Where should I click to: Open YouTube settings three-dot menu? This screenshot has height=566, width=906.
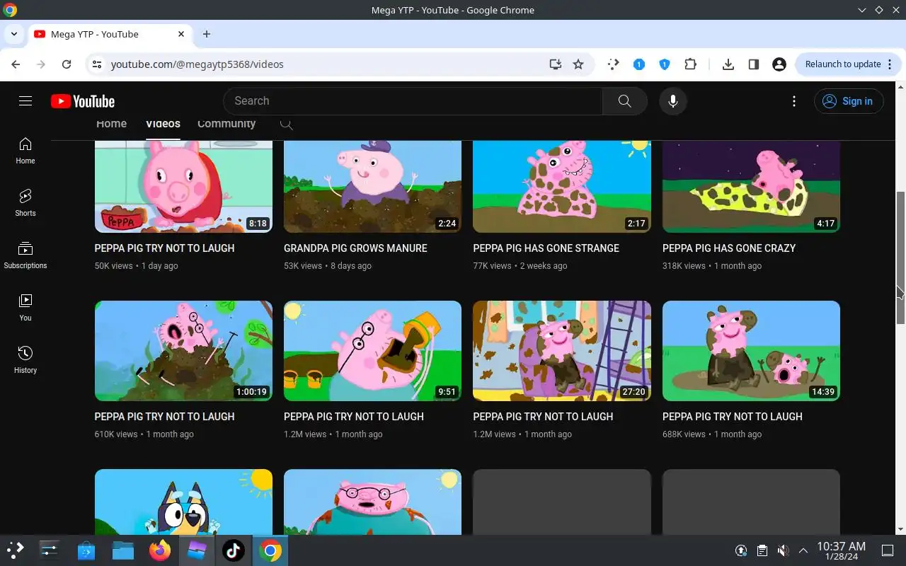coord(794,101)
